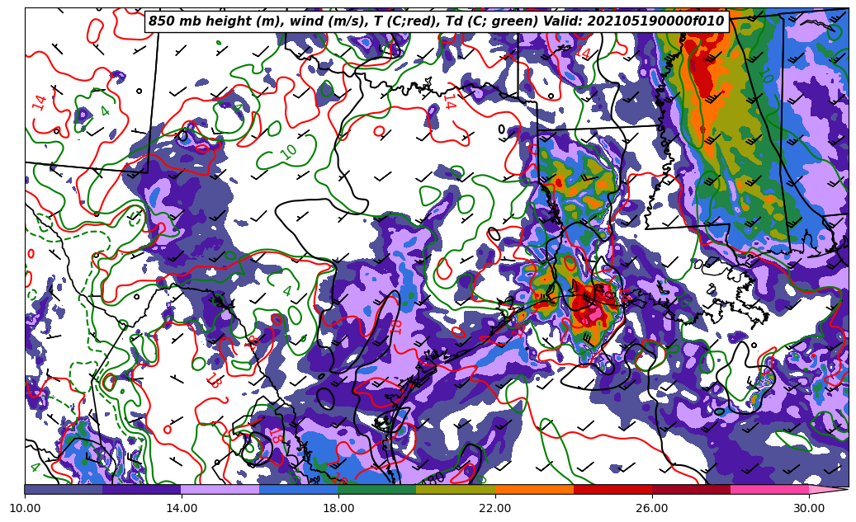Select the slate blue 10–12 colorbar segment
The height and width of the screenshot is (522, 856).
(64, 489)
